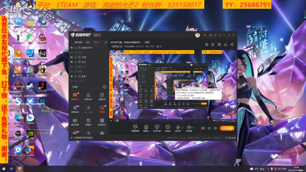The image size is (306, 172).
Task: Open streaming settings gear icon
Action: click(x=215, y=128)
